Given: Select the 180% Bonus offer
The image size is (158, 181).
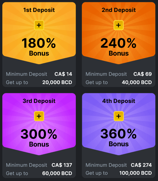Looking at the screenshot, I should click(x=39, y=47).
